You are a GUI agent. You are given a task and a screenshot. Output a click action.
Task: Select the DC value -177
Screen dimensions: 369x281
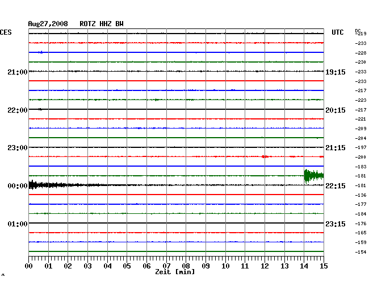(360, 204)
